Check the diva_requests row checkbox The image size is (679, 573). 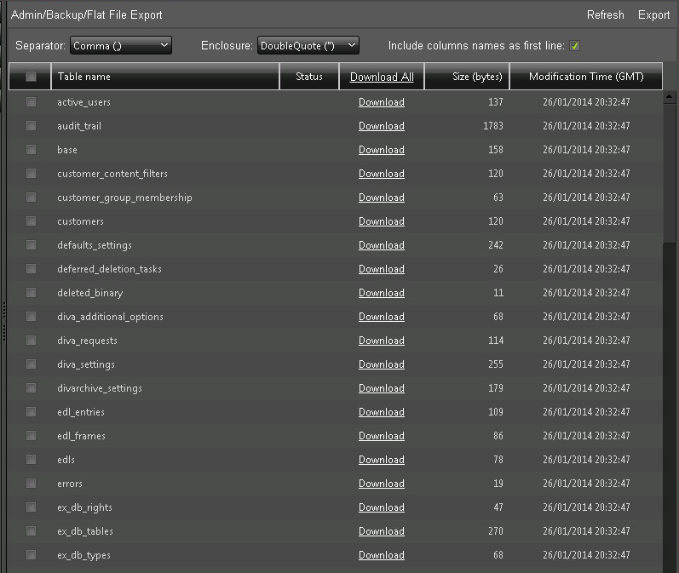pos(31,340)
